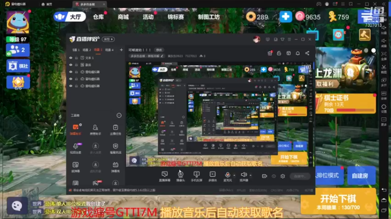
Task: Click the blue plus to add donuts
Action: pos(285,17)
